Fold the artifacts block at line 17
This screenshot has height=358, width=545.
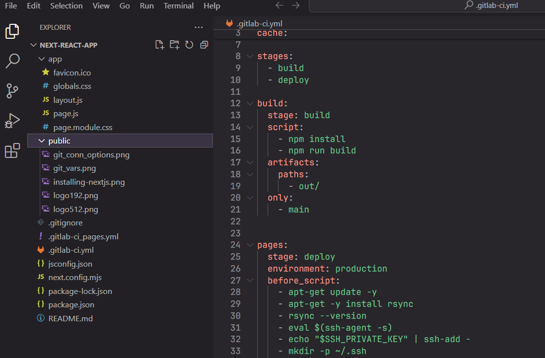(x=250, y=162)
